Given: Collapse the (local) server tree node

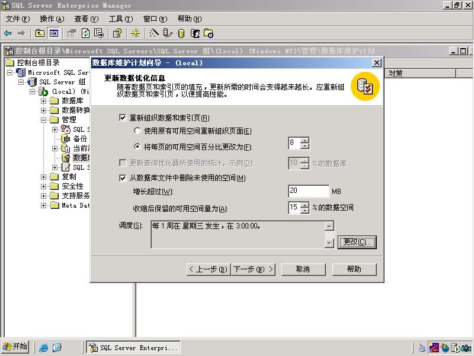Looking at the screenshot, I should 33,91.
